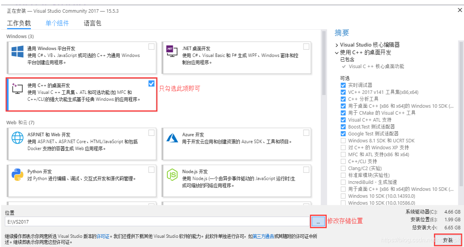Image resolution: width=464 pixels, height=247 pixels.
Task: Uncheck Boost.Test 测试适配器 option
Action: [x=343, y=127]
